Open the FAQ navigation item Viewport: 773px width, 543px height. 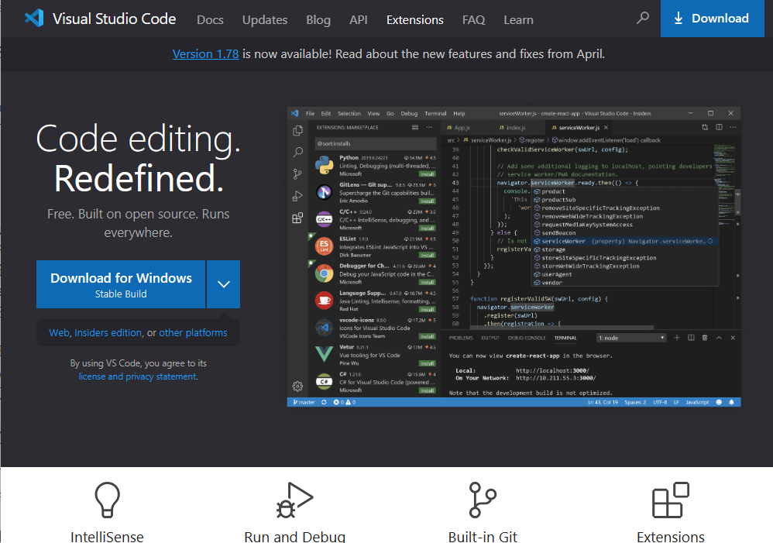click(x=474, y=19)
